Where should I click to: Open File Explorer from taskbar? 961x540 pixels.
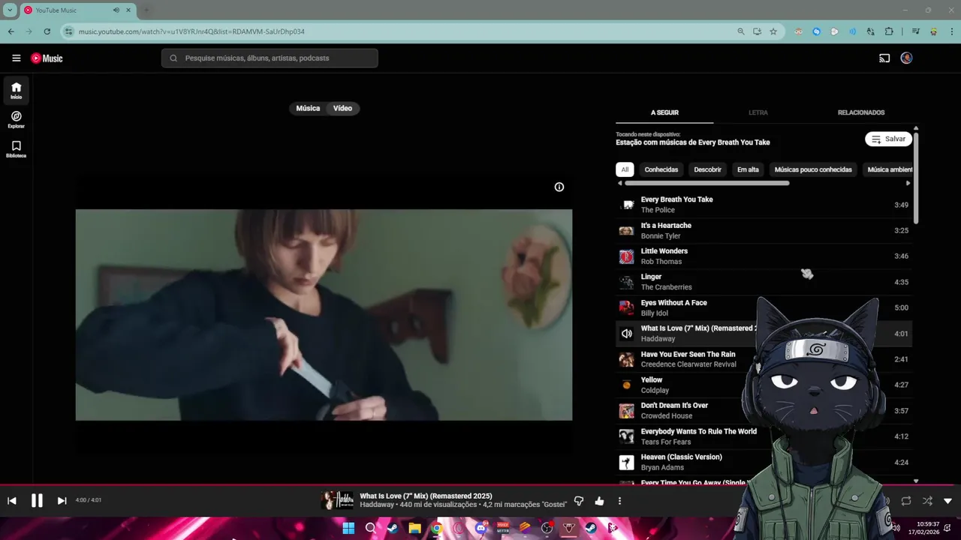coord(414,528)
